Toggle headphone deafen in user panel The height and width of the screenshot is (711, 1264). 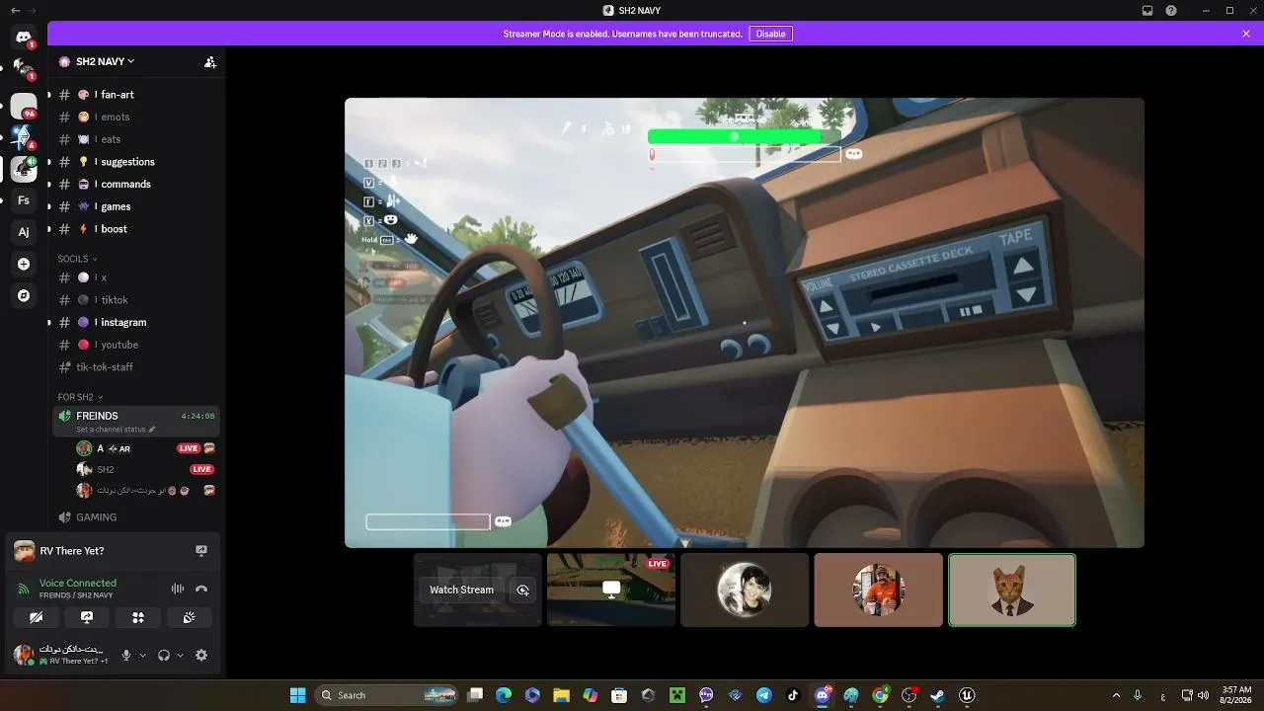pyautogui.click(x=164, y=655)
